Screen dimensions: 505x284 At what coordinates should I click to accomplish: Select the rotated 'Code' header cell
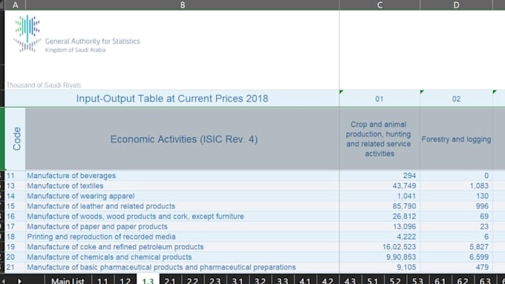[x=15, y=139]
